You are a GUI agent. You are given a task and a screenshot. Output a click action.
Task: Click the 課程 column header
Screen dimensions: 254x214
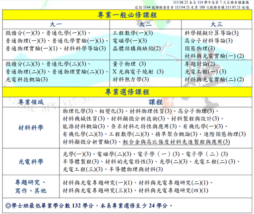pyautogui.click(x=156, y=102)
